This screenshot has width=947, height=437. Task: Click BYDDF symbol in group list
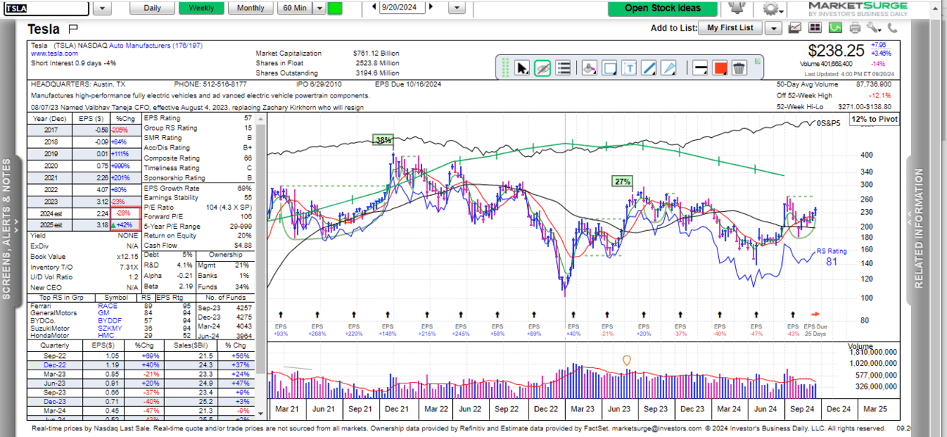[x=109, y=321]
